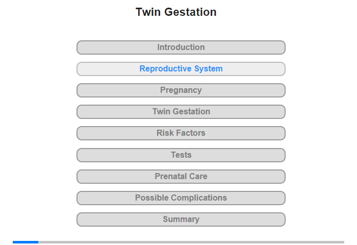Viewport: 357px width, 245px height.
Task: Jump to the Summary section
Action: coord(181,219)
